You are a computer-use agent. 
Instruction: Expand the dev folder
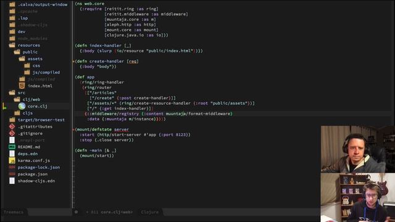point(22,31)
